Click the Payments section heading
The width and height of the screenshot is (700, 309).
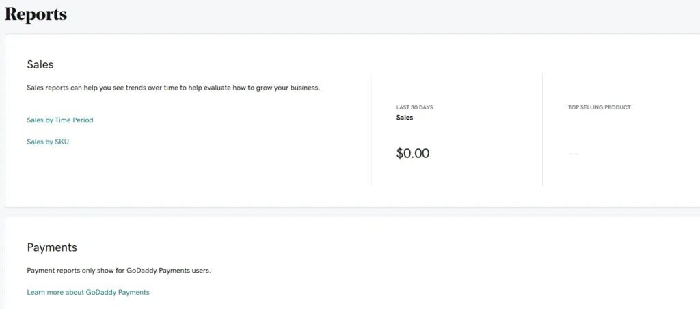pyautogui.click(x=52, y=247)
